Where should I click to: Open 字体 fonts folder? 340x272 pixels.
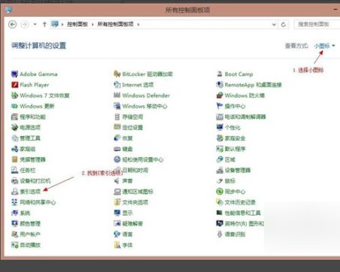click(123, 245)
